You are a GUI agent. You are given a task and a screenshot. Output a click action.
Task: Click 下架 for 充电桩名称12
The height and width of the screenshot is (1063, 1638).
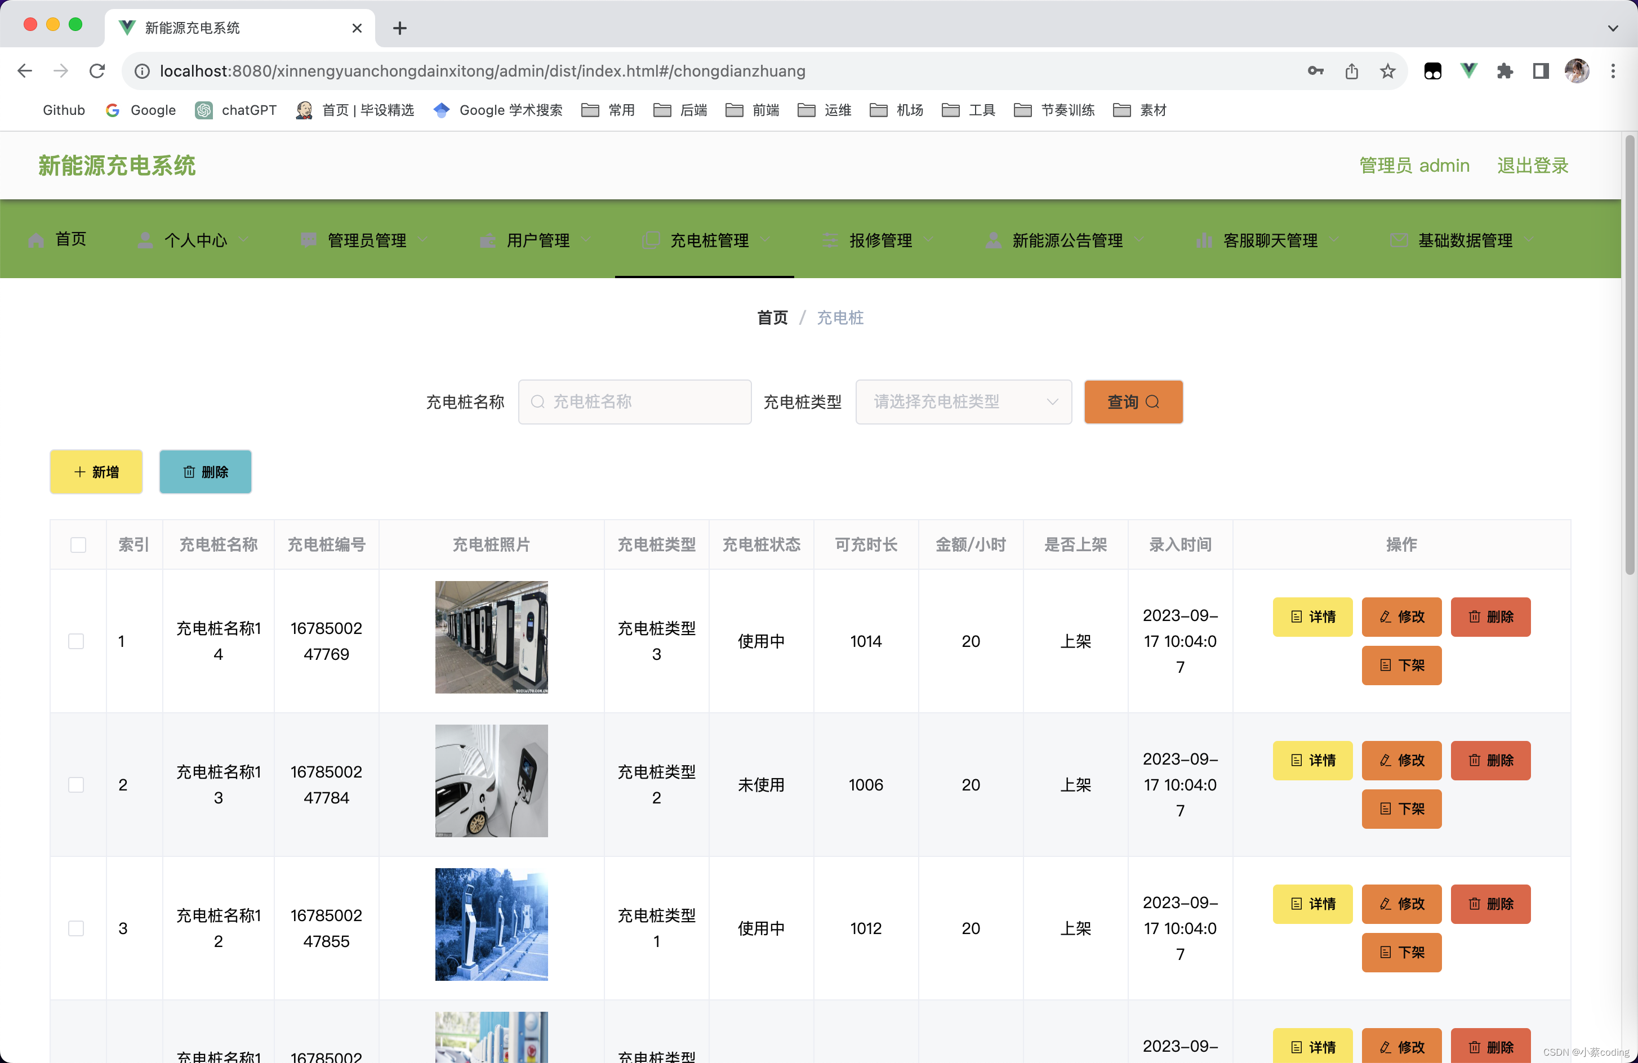point(1401,952)
